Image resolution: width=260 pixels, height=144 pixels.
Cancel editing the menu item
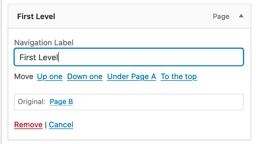pos(61,125)
